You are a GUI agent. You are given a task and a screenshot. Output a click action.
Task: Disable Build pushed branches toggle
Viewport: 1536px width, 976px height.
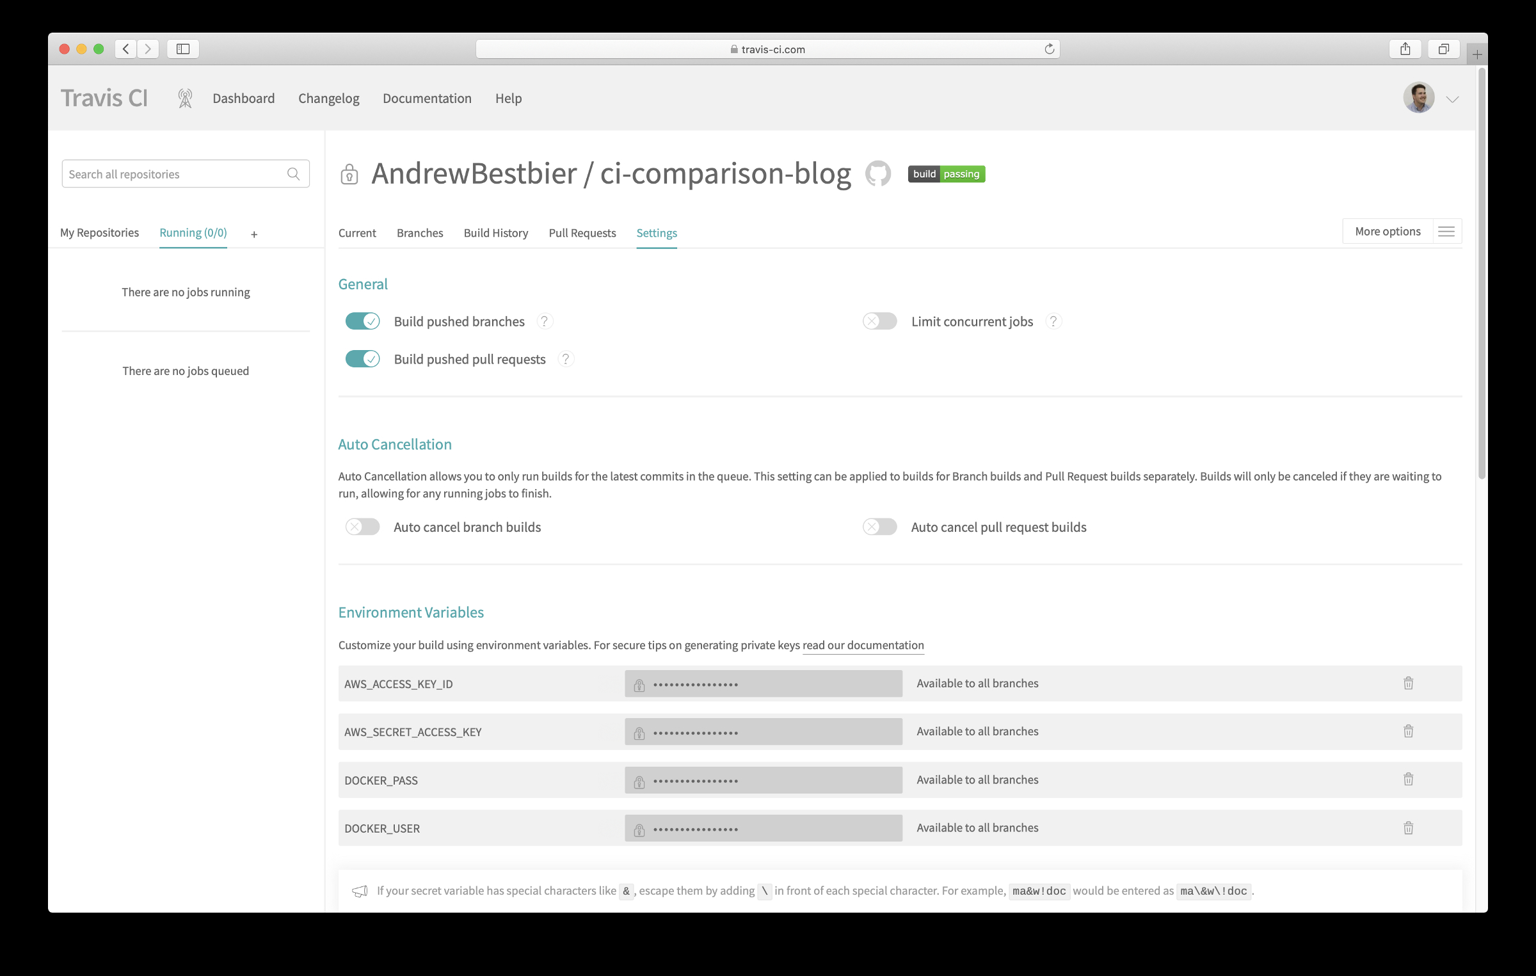pos(362,321)
